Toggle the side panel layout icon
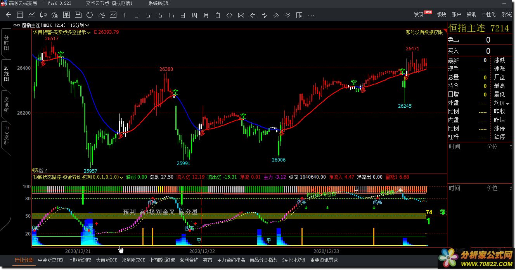 299,15
